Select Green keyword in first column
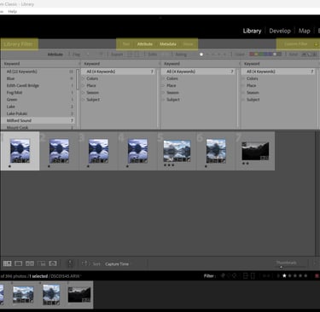The height and width of the screenshot is (312, 320). (38, 100)
